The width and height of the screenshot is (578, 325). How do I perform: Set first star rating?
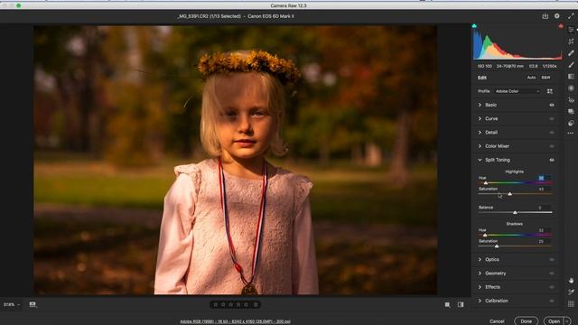click(x=216, y=305)
